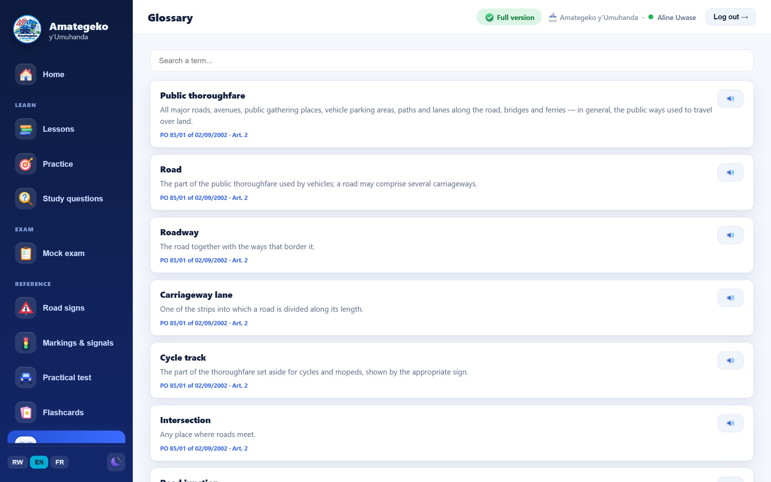The image size is (771, 482).
Task: Toggle dark mode moon icon
Action: pyautogui.click(x=116, y=462)
